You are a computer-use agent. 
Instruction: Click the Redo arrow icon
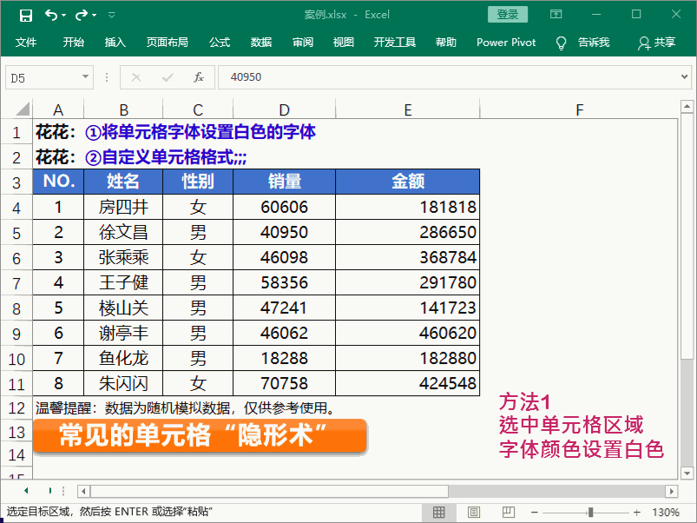pos(82,15)
